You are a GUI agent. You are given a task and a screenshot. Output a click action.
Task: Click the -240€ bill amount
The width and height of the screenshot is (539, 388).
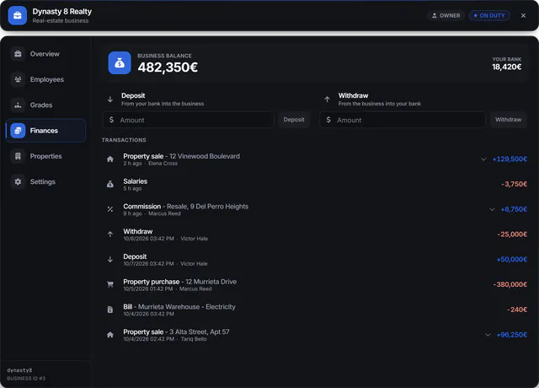tap(516, 310)
